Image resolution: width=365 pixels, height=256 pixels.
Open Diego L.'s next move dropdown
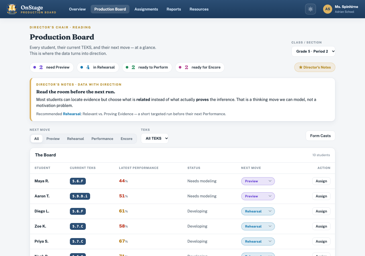tap(258, 211)
